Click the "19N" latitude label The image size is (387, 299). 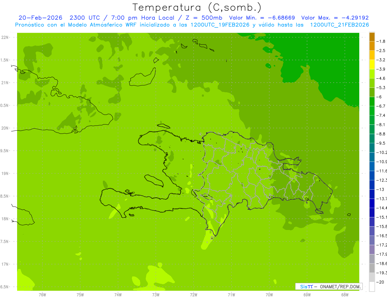pyautogui.click(x=5, y=174)
